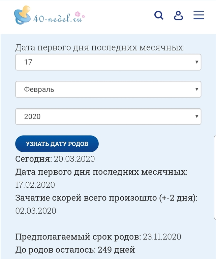Click the До родов осталось: 249 дней line

click(x=75, y=250)
